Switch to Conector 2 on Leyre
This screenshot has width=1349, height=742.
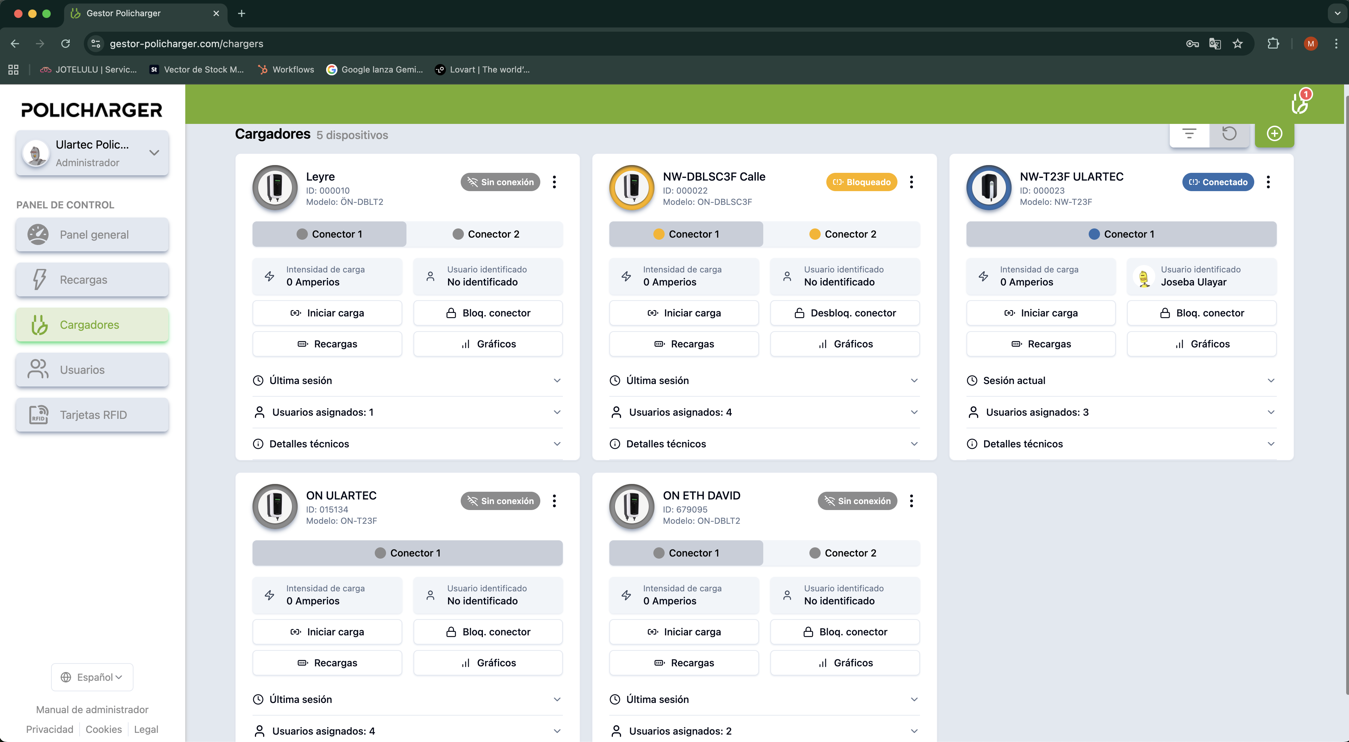click(485, 234)
